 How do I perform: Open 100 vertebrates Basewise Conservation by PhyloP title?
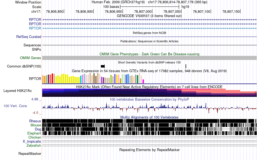tap(149, 99)
